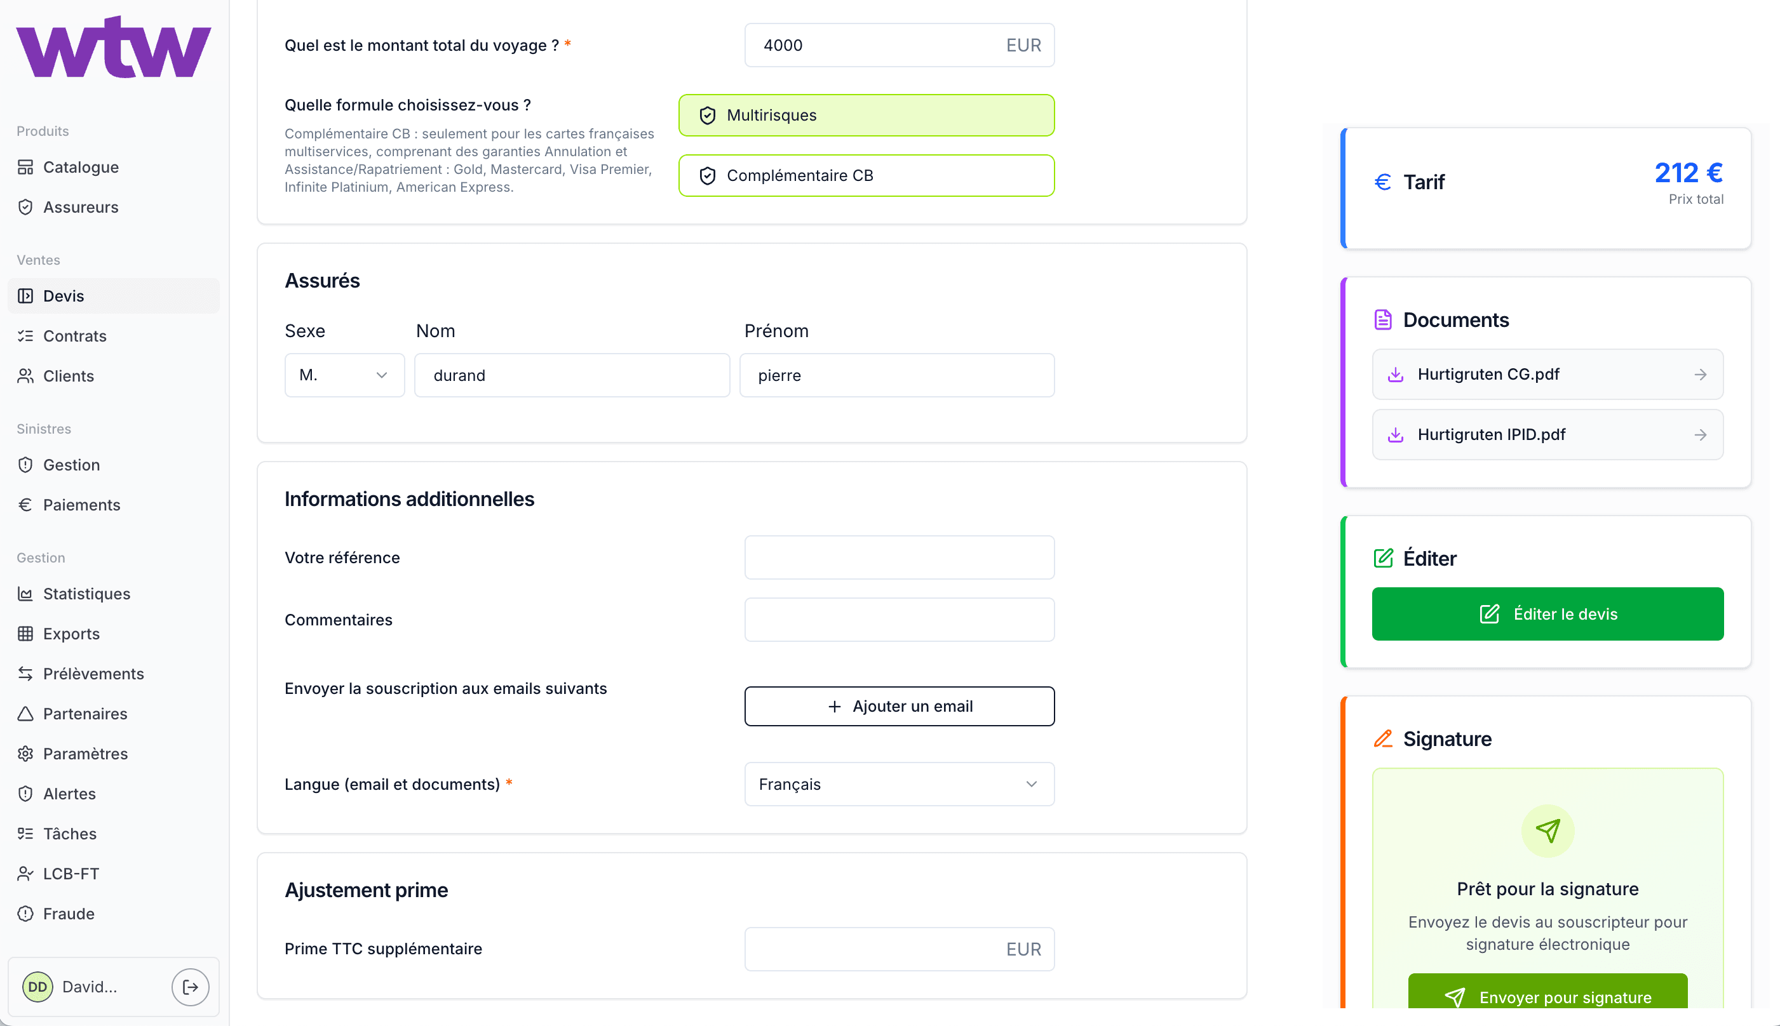1780x1026 pixels.
Task: Select the Assureurs shield icon
Action: coord(25,206)
